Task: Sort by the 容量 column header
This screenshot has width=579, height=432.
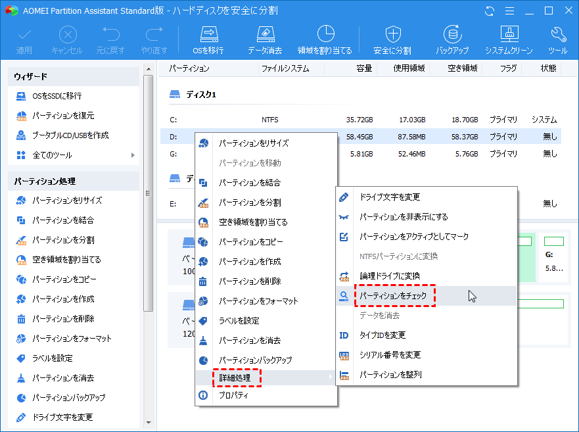Action: pyautogui.click(x=364, y=68)
